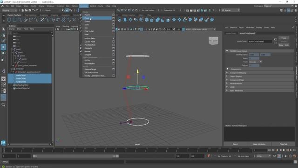This screenshot has width=298, height=168.
Task: Click the new scene file icon
Action: [22, 10]
